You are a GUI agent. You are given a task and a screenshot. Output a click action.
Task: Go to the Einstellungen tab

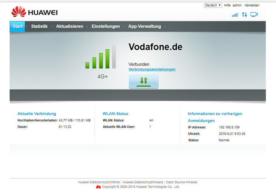(x=106, y=26)
